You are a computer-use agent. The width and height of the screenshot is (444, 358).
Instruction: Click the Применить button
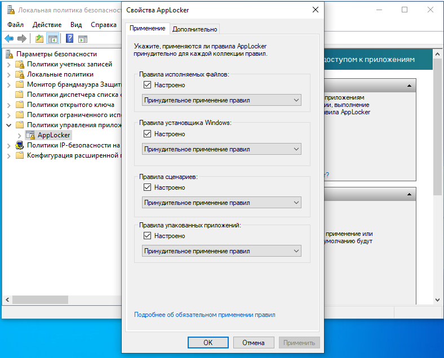click(x=299, y=342)
